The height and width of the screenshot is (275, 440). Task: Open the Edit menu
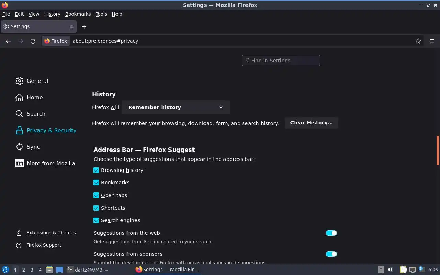19,14
